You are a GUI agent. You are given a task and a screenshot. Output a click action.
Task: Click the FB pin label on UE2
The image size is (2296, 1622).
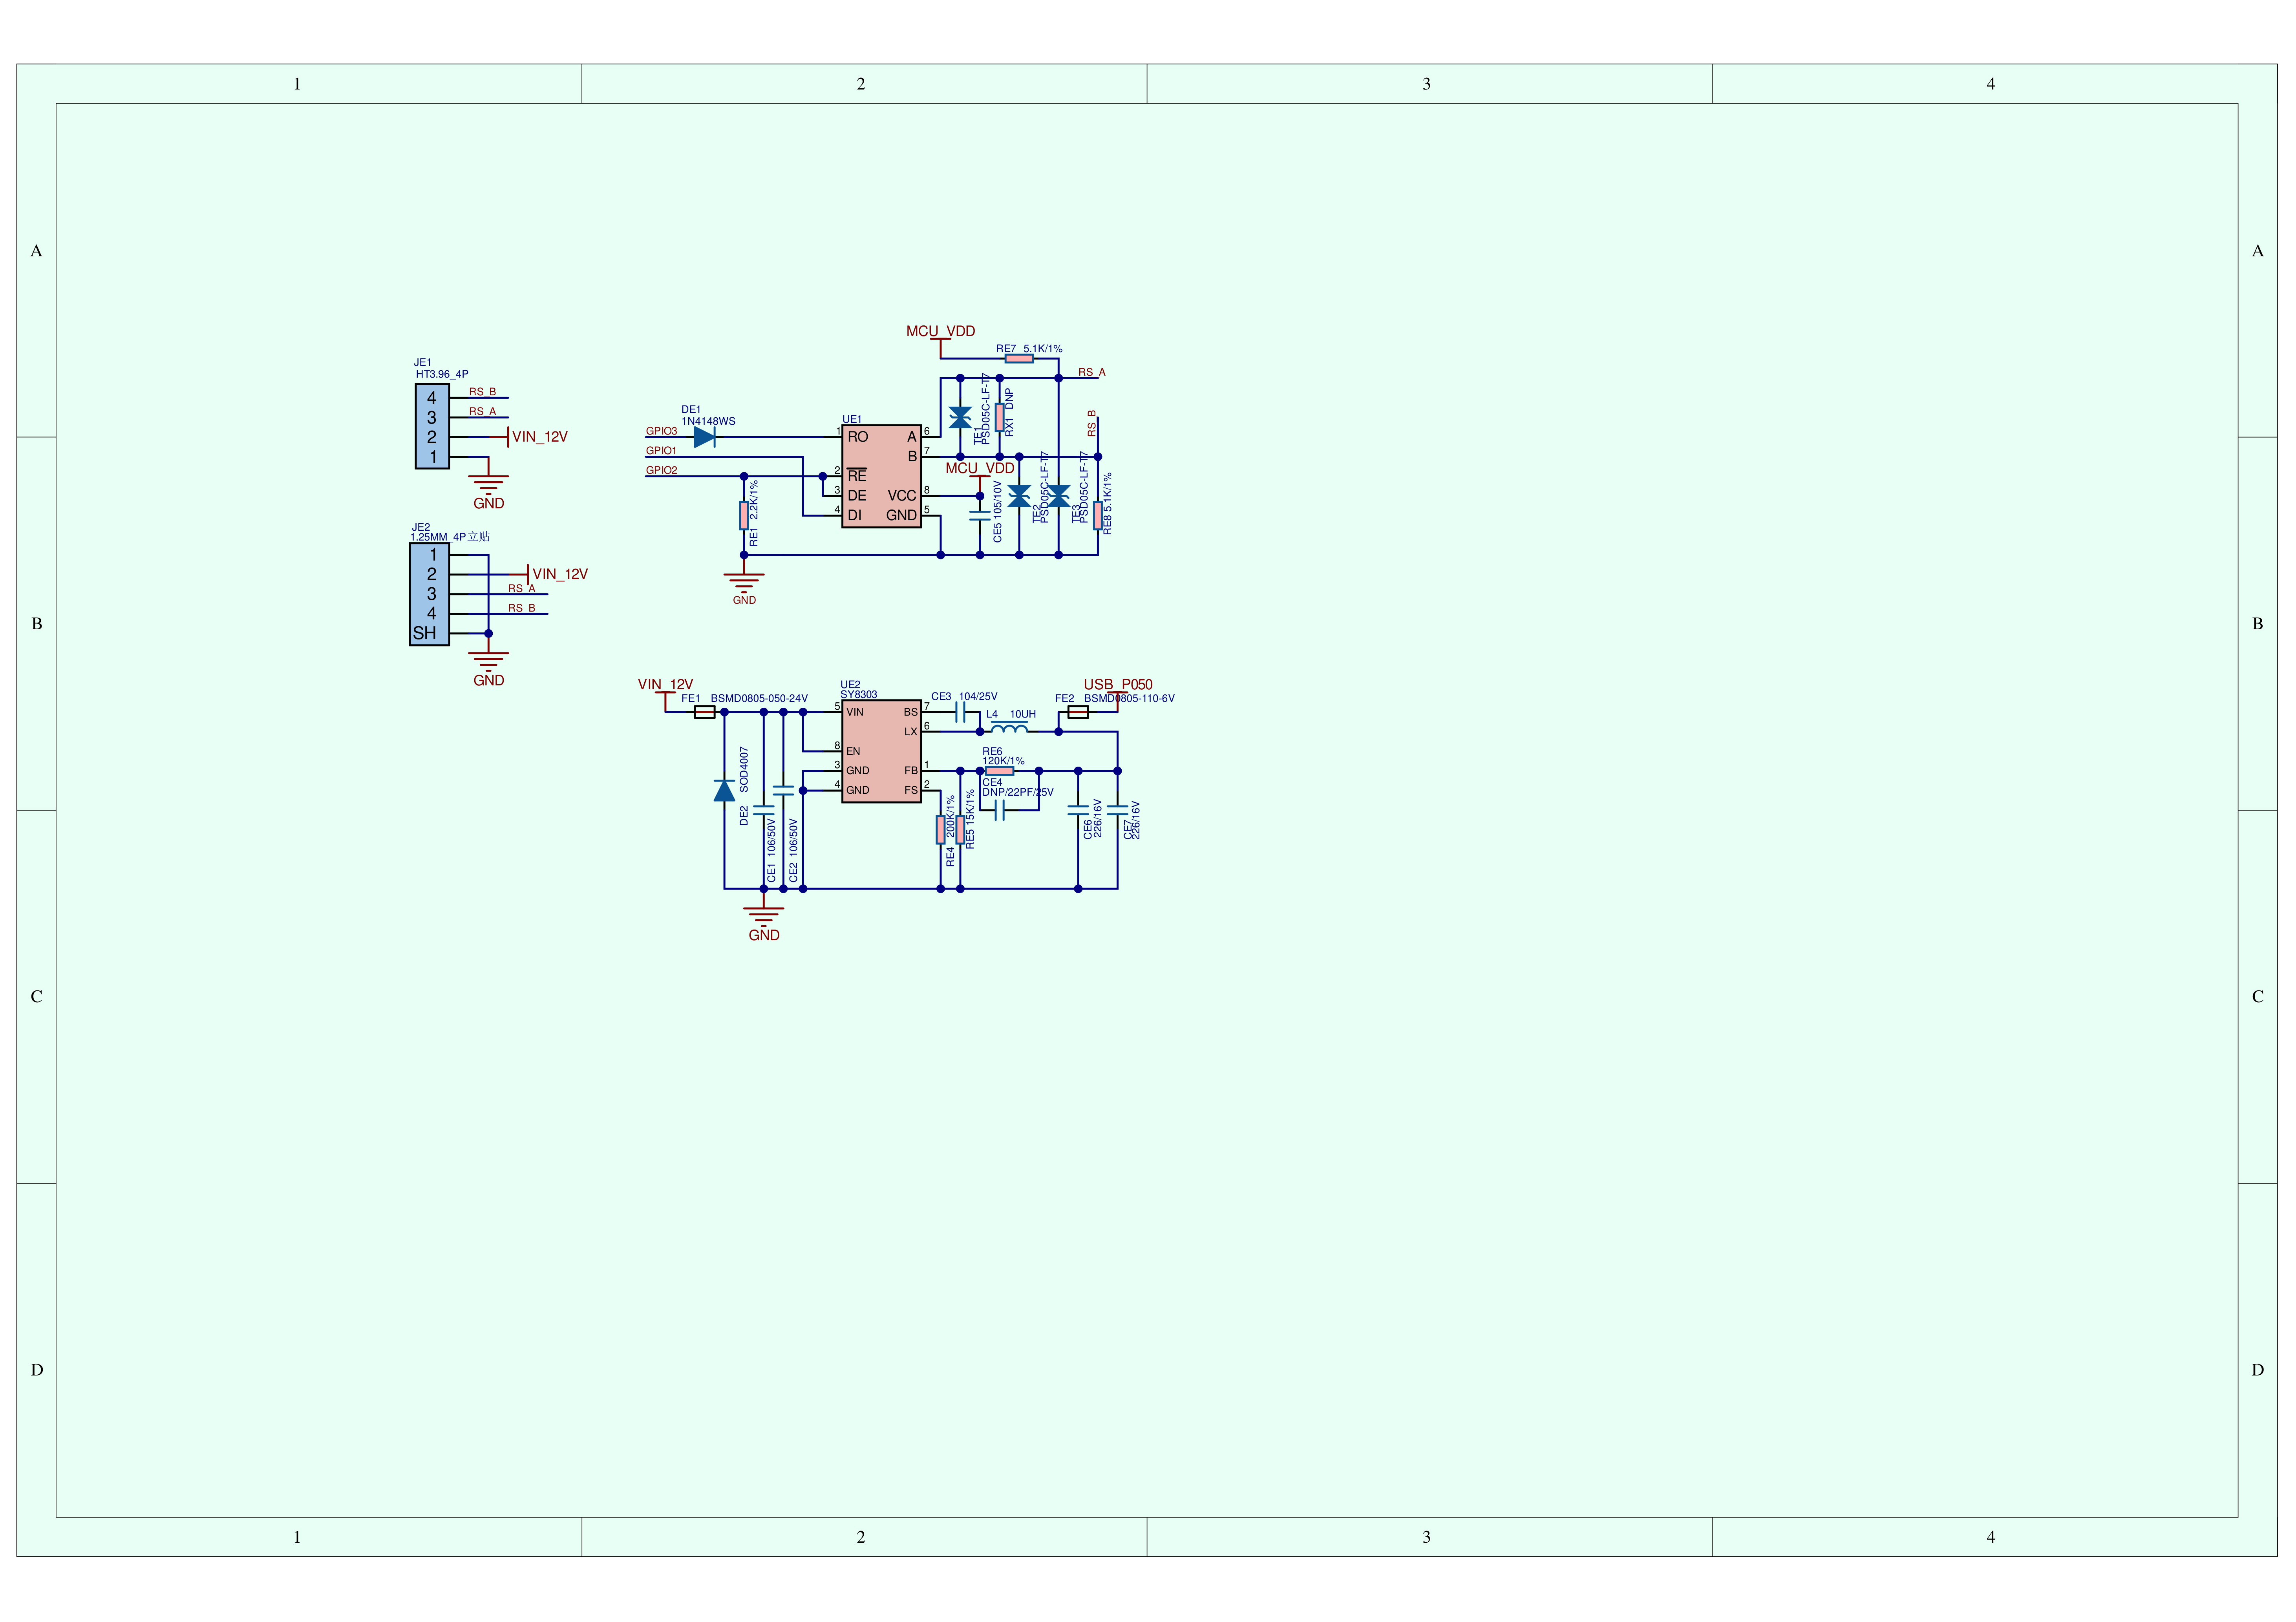coord(911,771)
